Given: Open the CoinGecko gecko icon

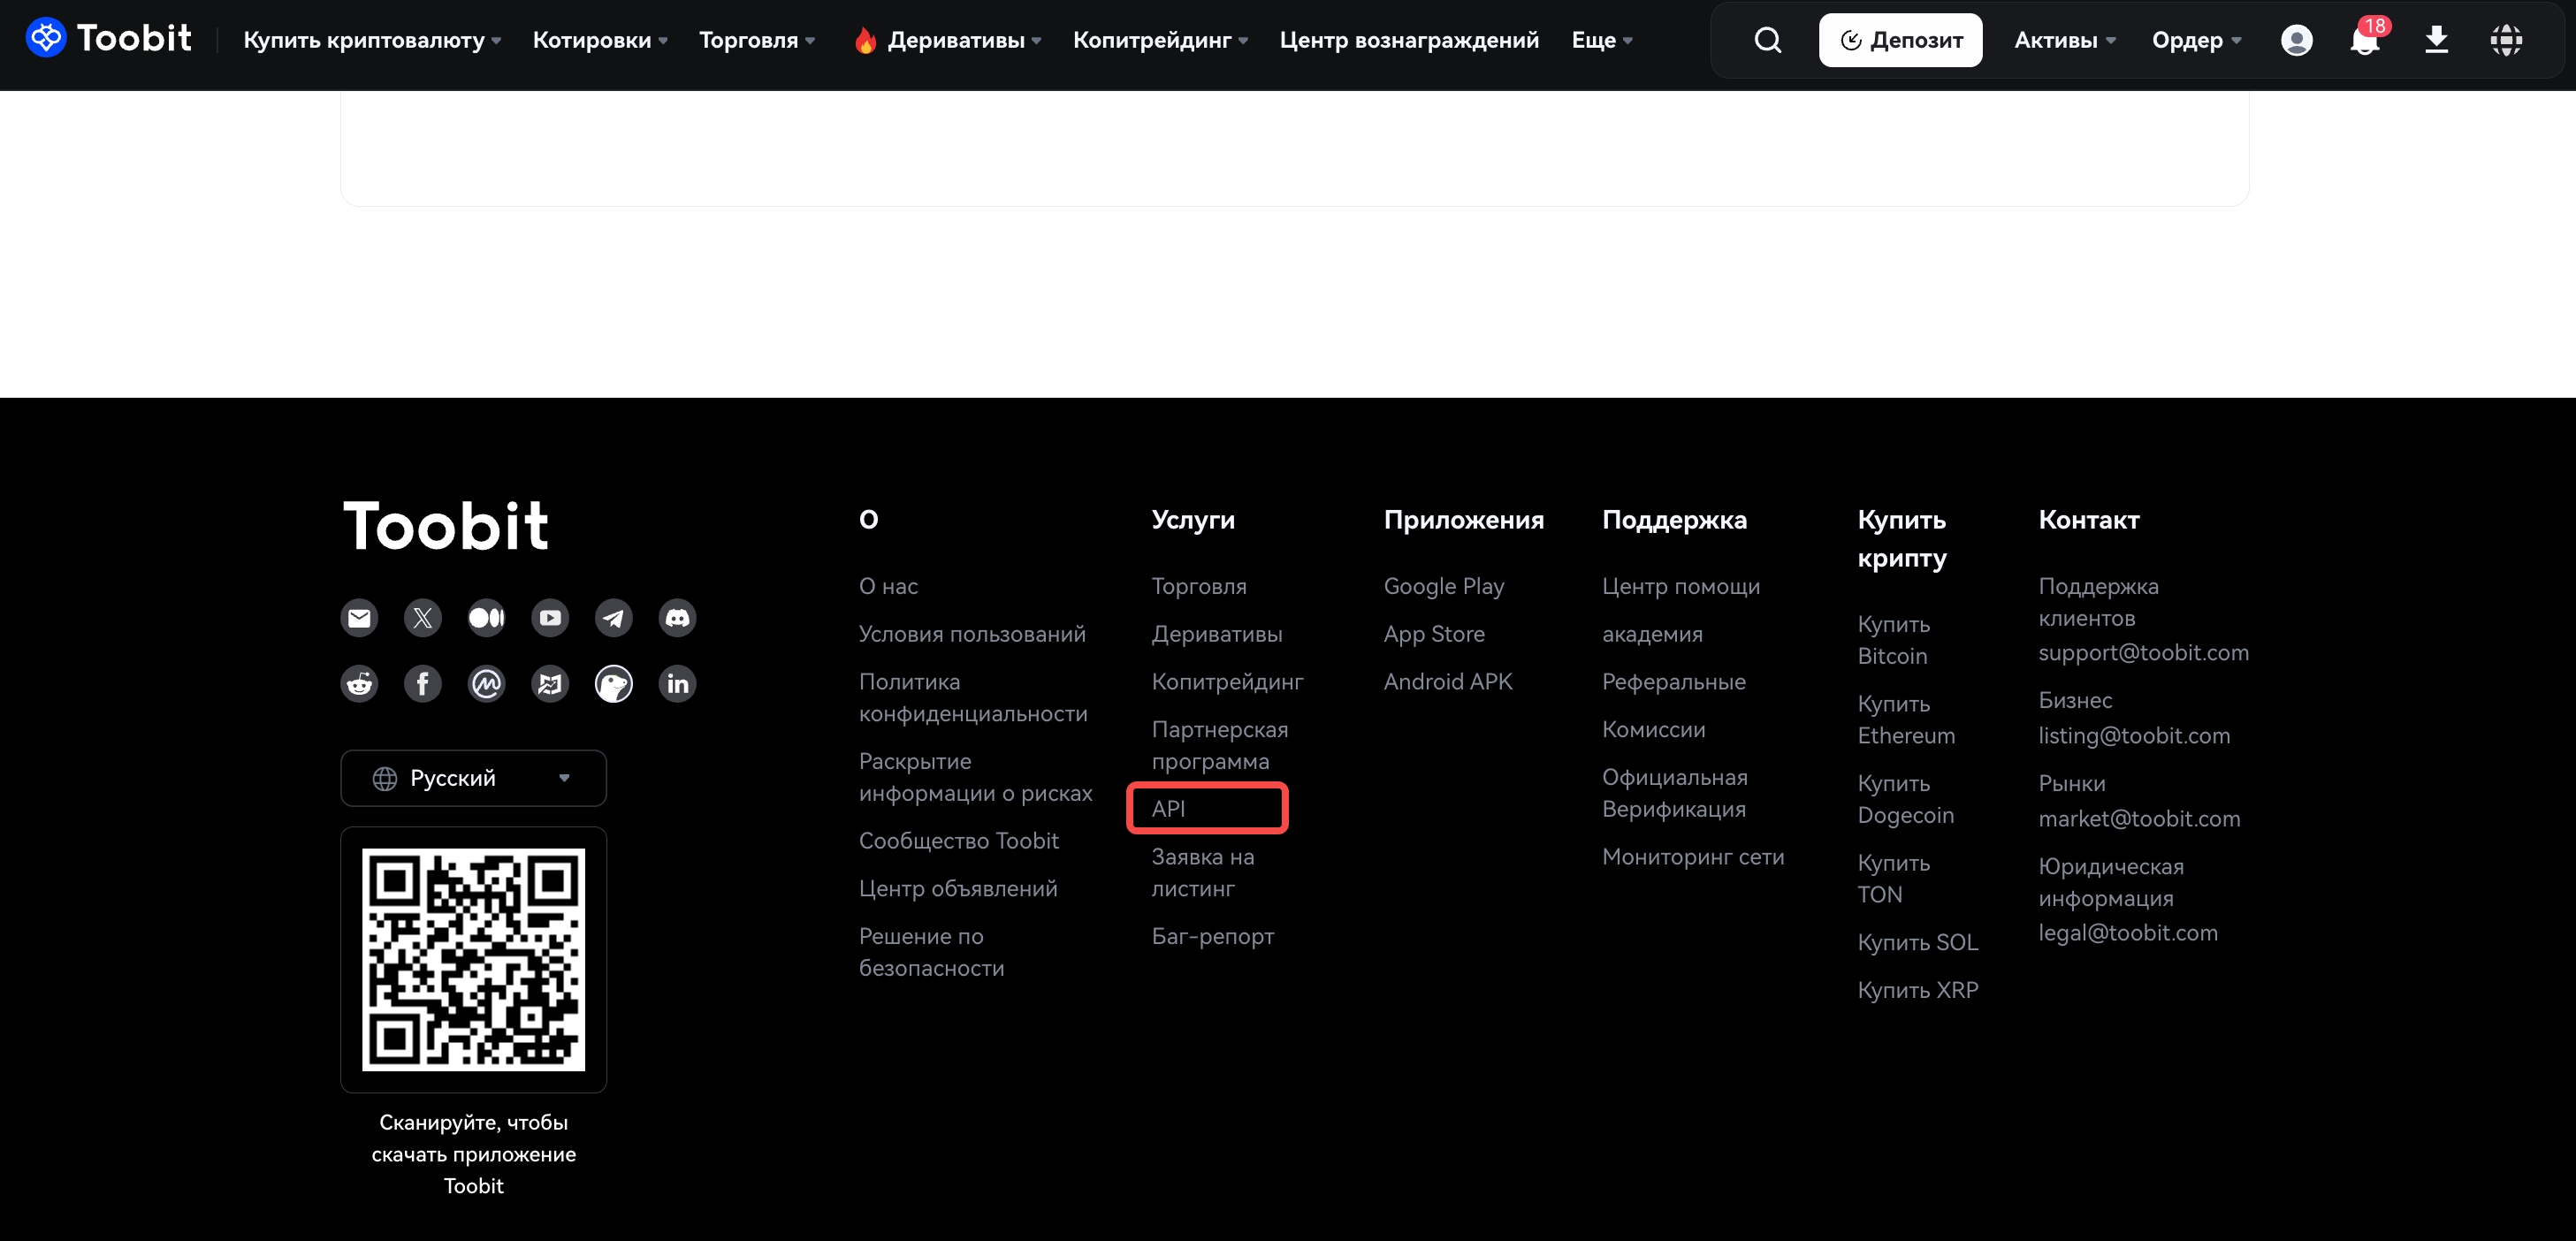Looking at the screenshot, I should [x=613, y=684].
